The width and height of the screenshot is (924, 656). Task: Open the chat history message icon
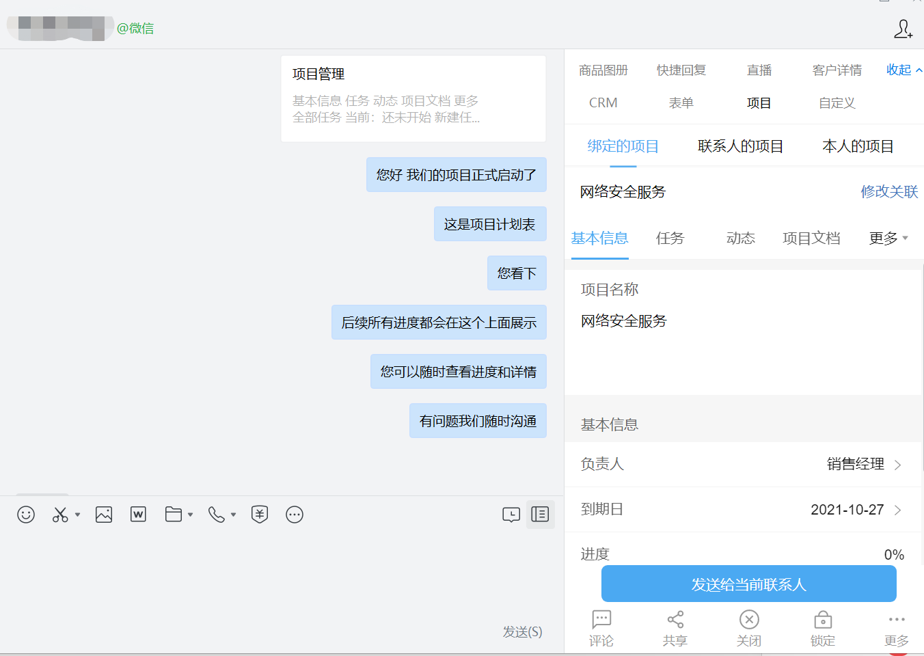click(x=511, y=515)
